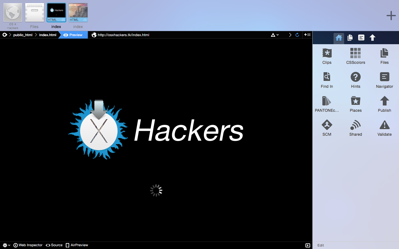
Task: Open the triangle shapes dropdown in preview bar
Action: click(275, 35)
